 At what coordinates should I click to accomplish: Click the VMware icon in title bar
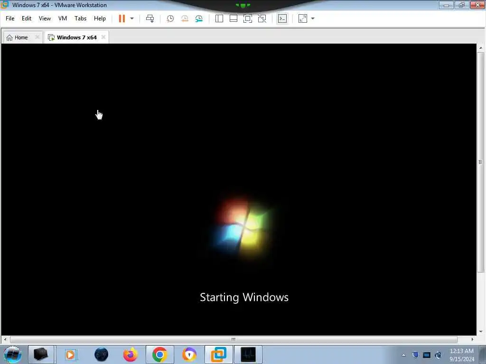5,5
